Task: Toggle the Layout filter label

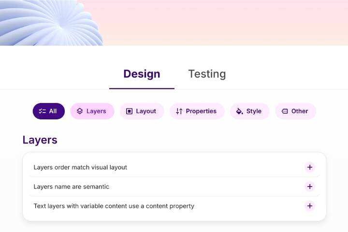Action: click(146, 111)
